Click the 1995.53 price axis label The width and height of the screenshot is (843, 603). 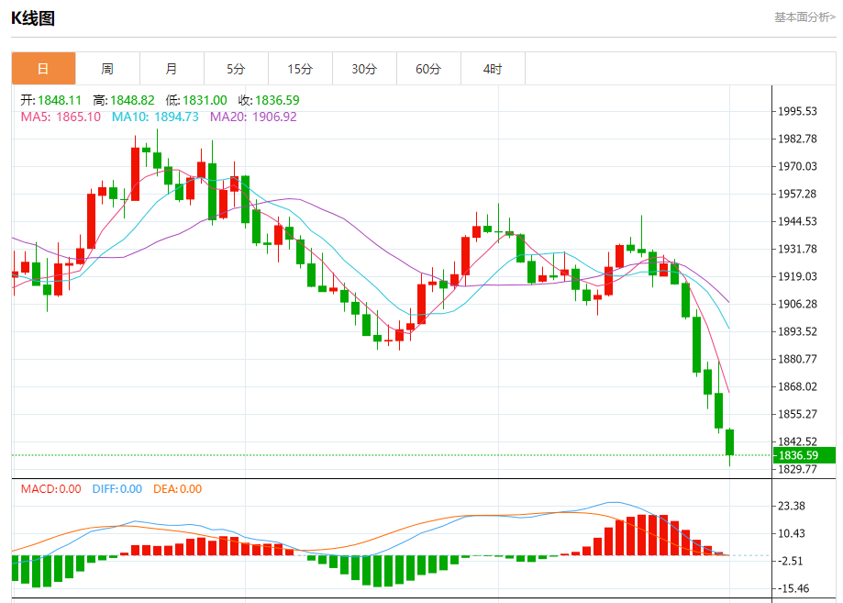[798, 111]
